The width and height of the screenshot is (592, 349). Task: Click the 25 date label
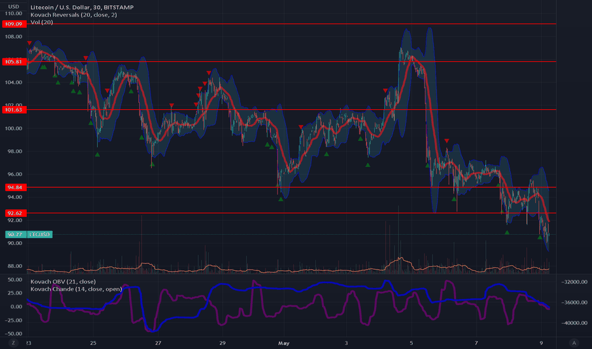(93, 343)
